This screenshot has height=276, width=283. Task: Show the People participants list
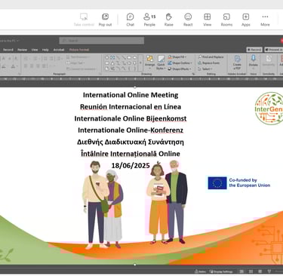[149, 20]
